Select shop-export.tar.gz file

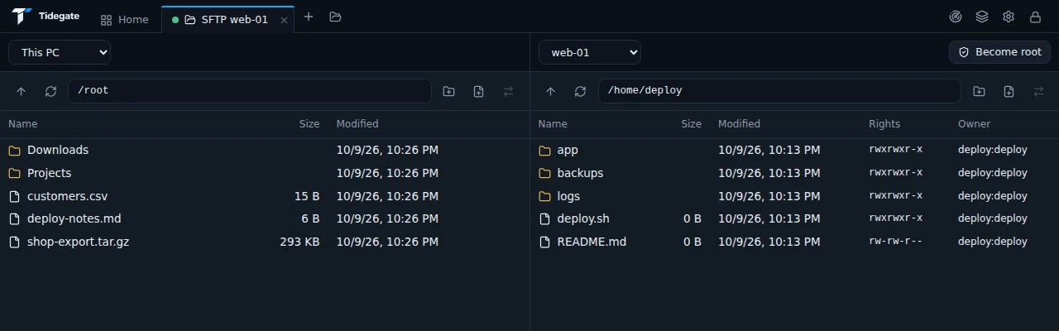[x=265, y=242]
